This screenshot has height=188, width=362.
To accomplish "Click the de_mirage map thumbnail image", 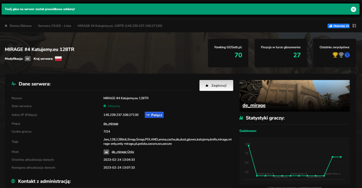I will coord(294,96).
